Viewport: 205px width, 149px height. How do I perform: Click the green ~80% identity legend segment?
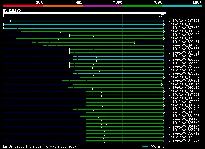click(x=142, y=6)
